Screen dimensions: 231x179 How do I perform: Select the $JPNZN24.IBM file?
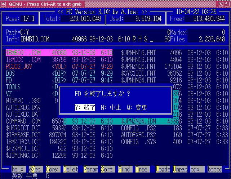pyautogui.click(x=174, y=121)
